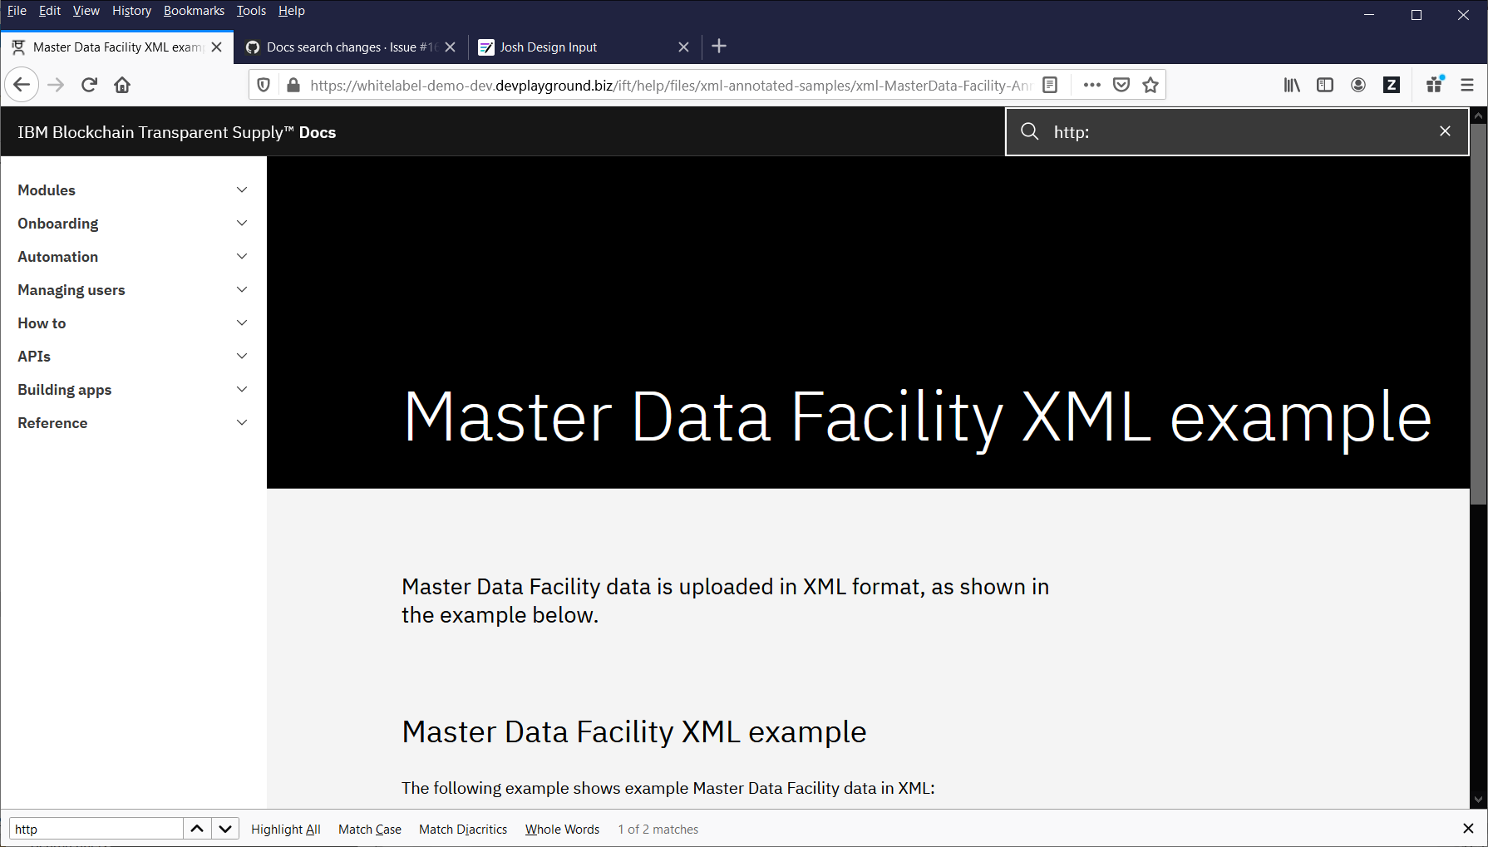Reload the current page
The width and height of the screenshot is (1488, 847).
point(89,85)
